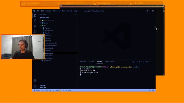Open the Run and Debug view
Screen dimensions: 184x103
point(35,32)
